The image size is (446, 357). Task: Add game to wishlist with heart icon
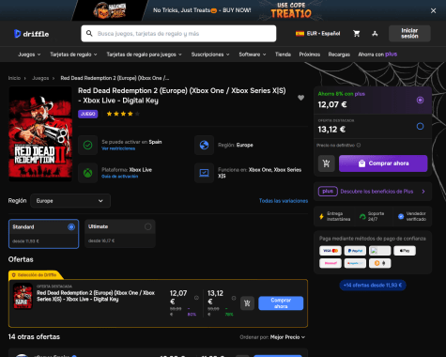(300, 98)
